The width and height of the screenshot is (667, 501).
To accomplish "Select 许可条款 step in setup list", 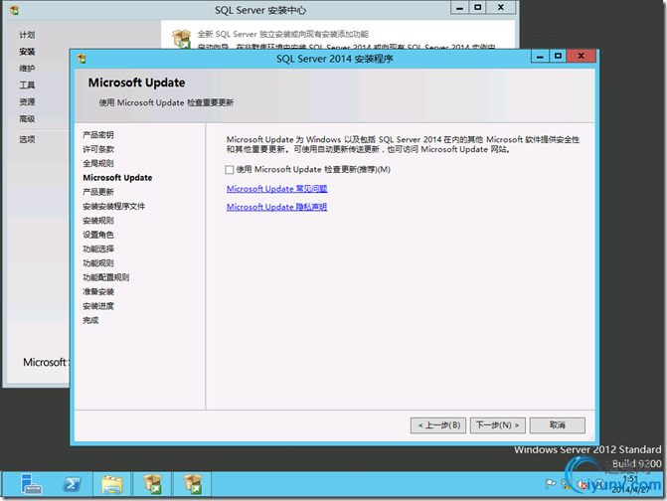I will click(x=98, y=149).
